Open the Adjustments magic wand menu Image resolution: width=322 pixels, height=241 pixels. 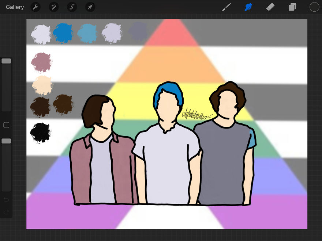point(54,7)
